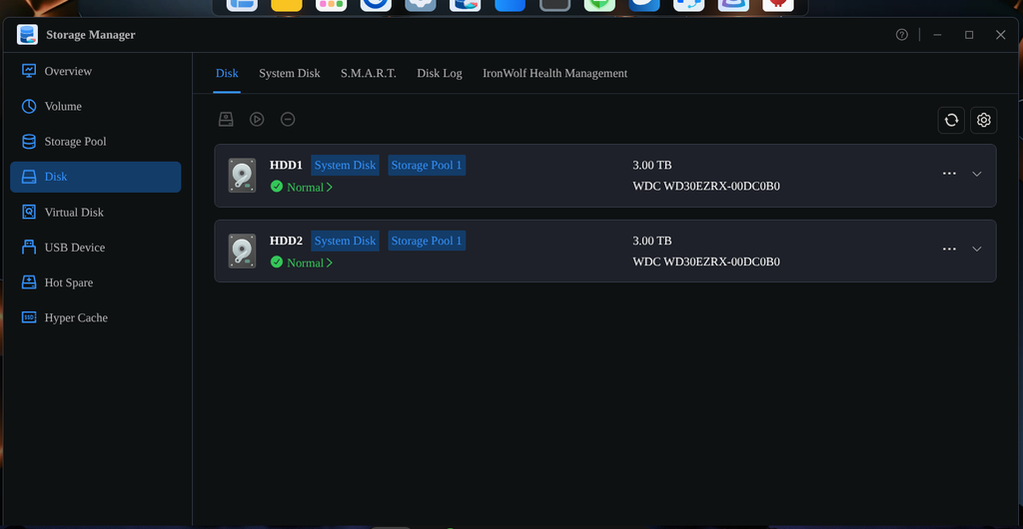The image size is (1023, 529).
Task: Switch to the Disk tab
Action: coord(227,73)
